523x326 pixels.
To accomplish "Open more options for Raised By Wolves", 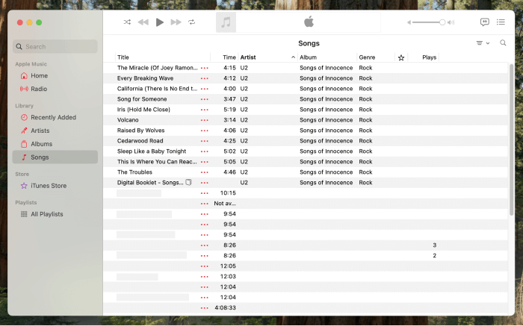I will 205,131.
